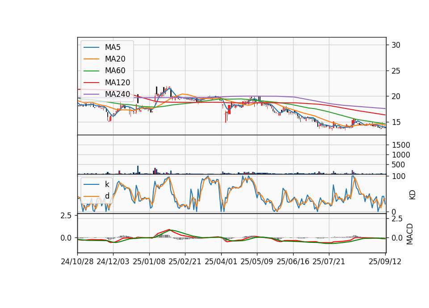Click the MA60 legend label
Viewport: 429px width, 308px height.
(x=115, y=71)
